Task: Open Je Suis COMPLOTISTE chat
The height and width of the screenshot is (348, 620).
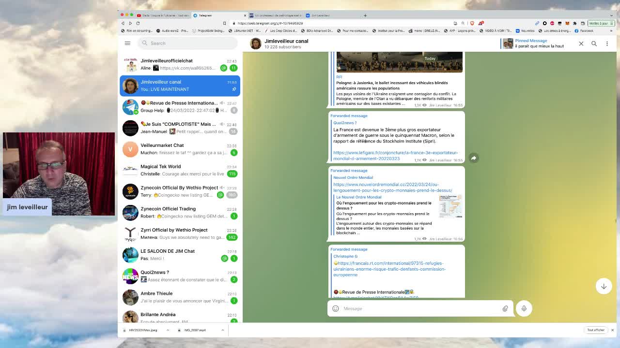Action: 180,128
